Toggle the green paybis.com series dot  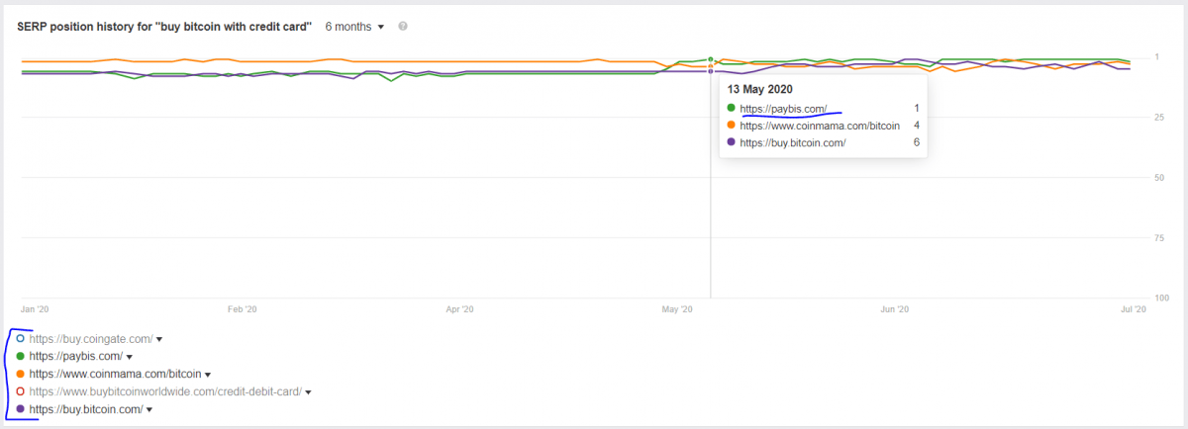[x=21, y=356]
